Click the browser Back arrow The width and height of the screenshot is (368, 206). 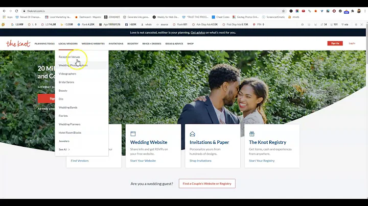click(x=4, y=11)
